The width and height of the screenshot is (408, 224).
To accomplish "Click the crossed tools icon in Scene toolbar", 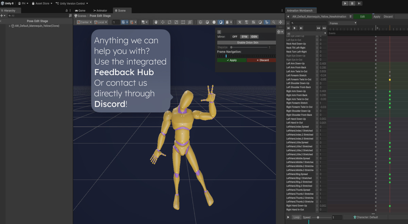I will tap(240, 22).
